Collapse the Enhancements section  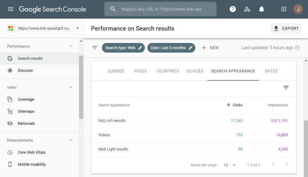click(x=71, y=140)
